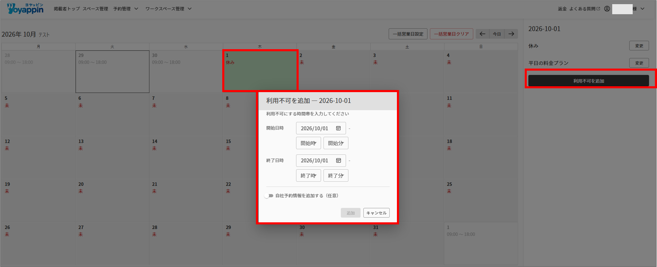The height and width of the screenshot is (267, 657).
Task: Open the 開始時 hour dropdown
Action: 308,143
